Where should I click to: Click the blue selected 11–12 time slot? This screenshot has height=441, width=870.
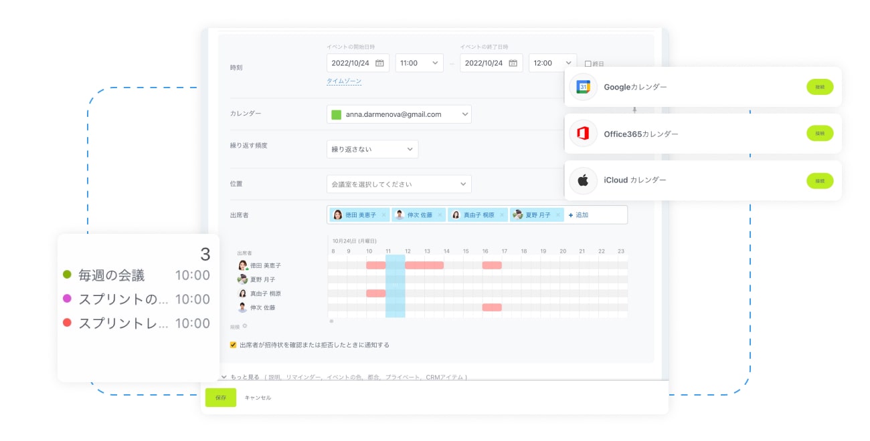(395, 286)
